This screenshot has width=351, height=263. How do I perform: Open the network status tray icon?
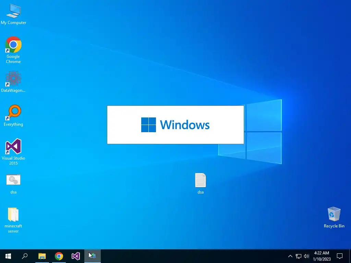point(299,256)
